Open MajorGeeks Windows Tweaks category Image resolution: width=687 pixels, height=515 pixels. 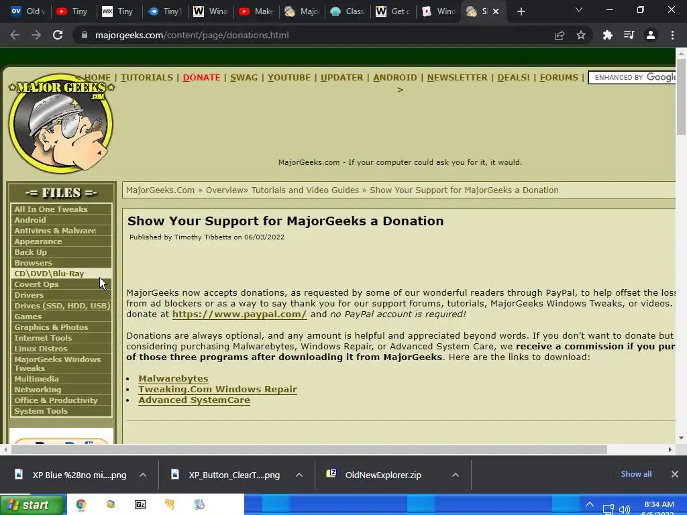click(61, 363)
